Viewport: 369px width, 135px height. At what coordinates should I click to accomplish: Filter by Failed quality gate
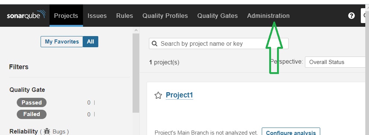pyautogui.click(x=32, y=114)
